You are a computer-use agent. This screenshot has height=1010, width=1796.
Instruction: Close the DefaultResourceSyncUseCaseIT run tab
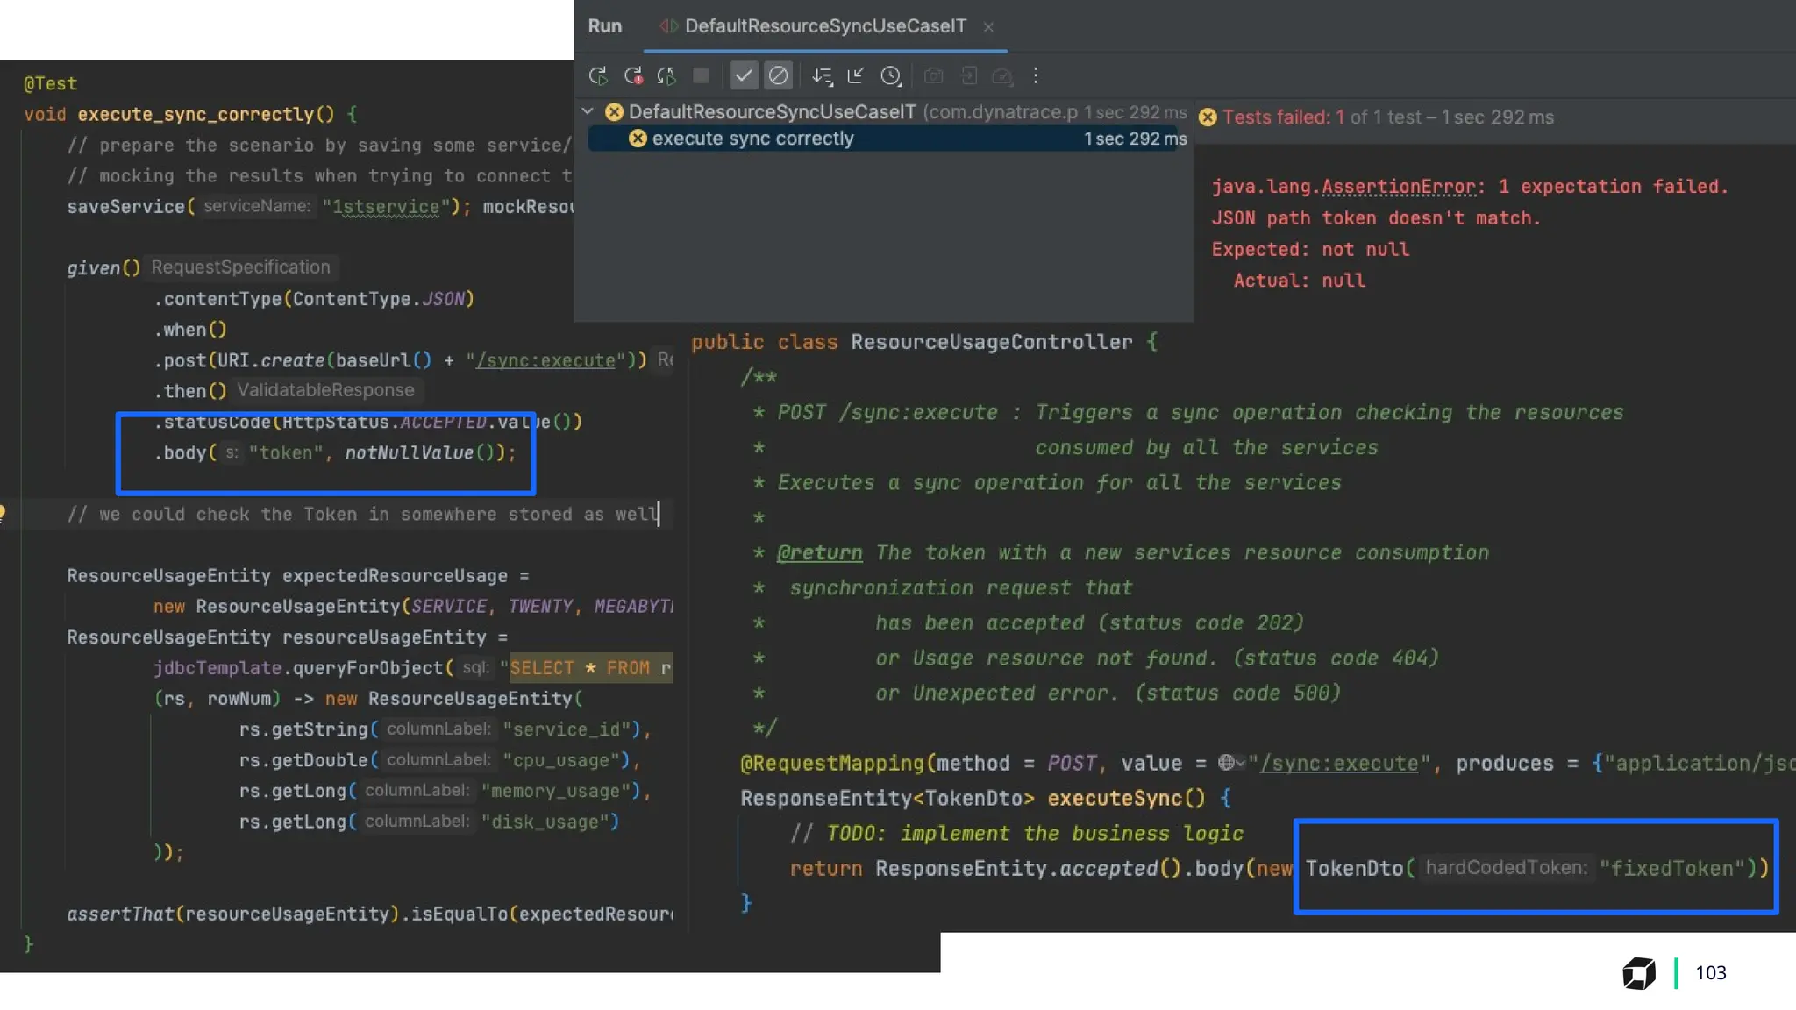click(988, 27)
